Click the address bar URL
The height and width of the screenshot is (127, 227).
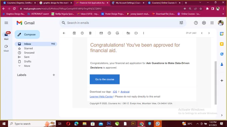pos(62,9)
